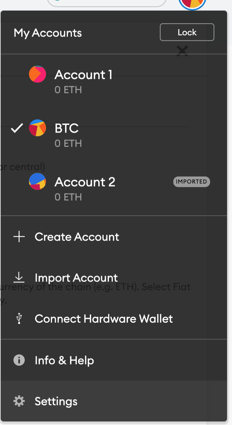Choose Import Account
The height and width of the screenshot is (425, 232).
[114, 278]
